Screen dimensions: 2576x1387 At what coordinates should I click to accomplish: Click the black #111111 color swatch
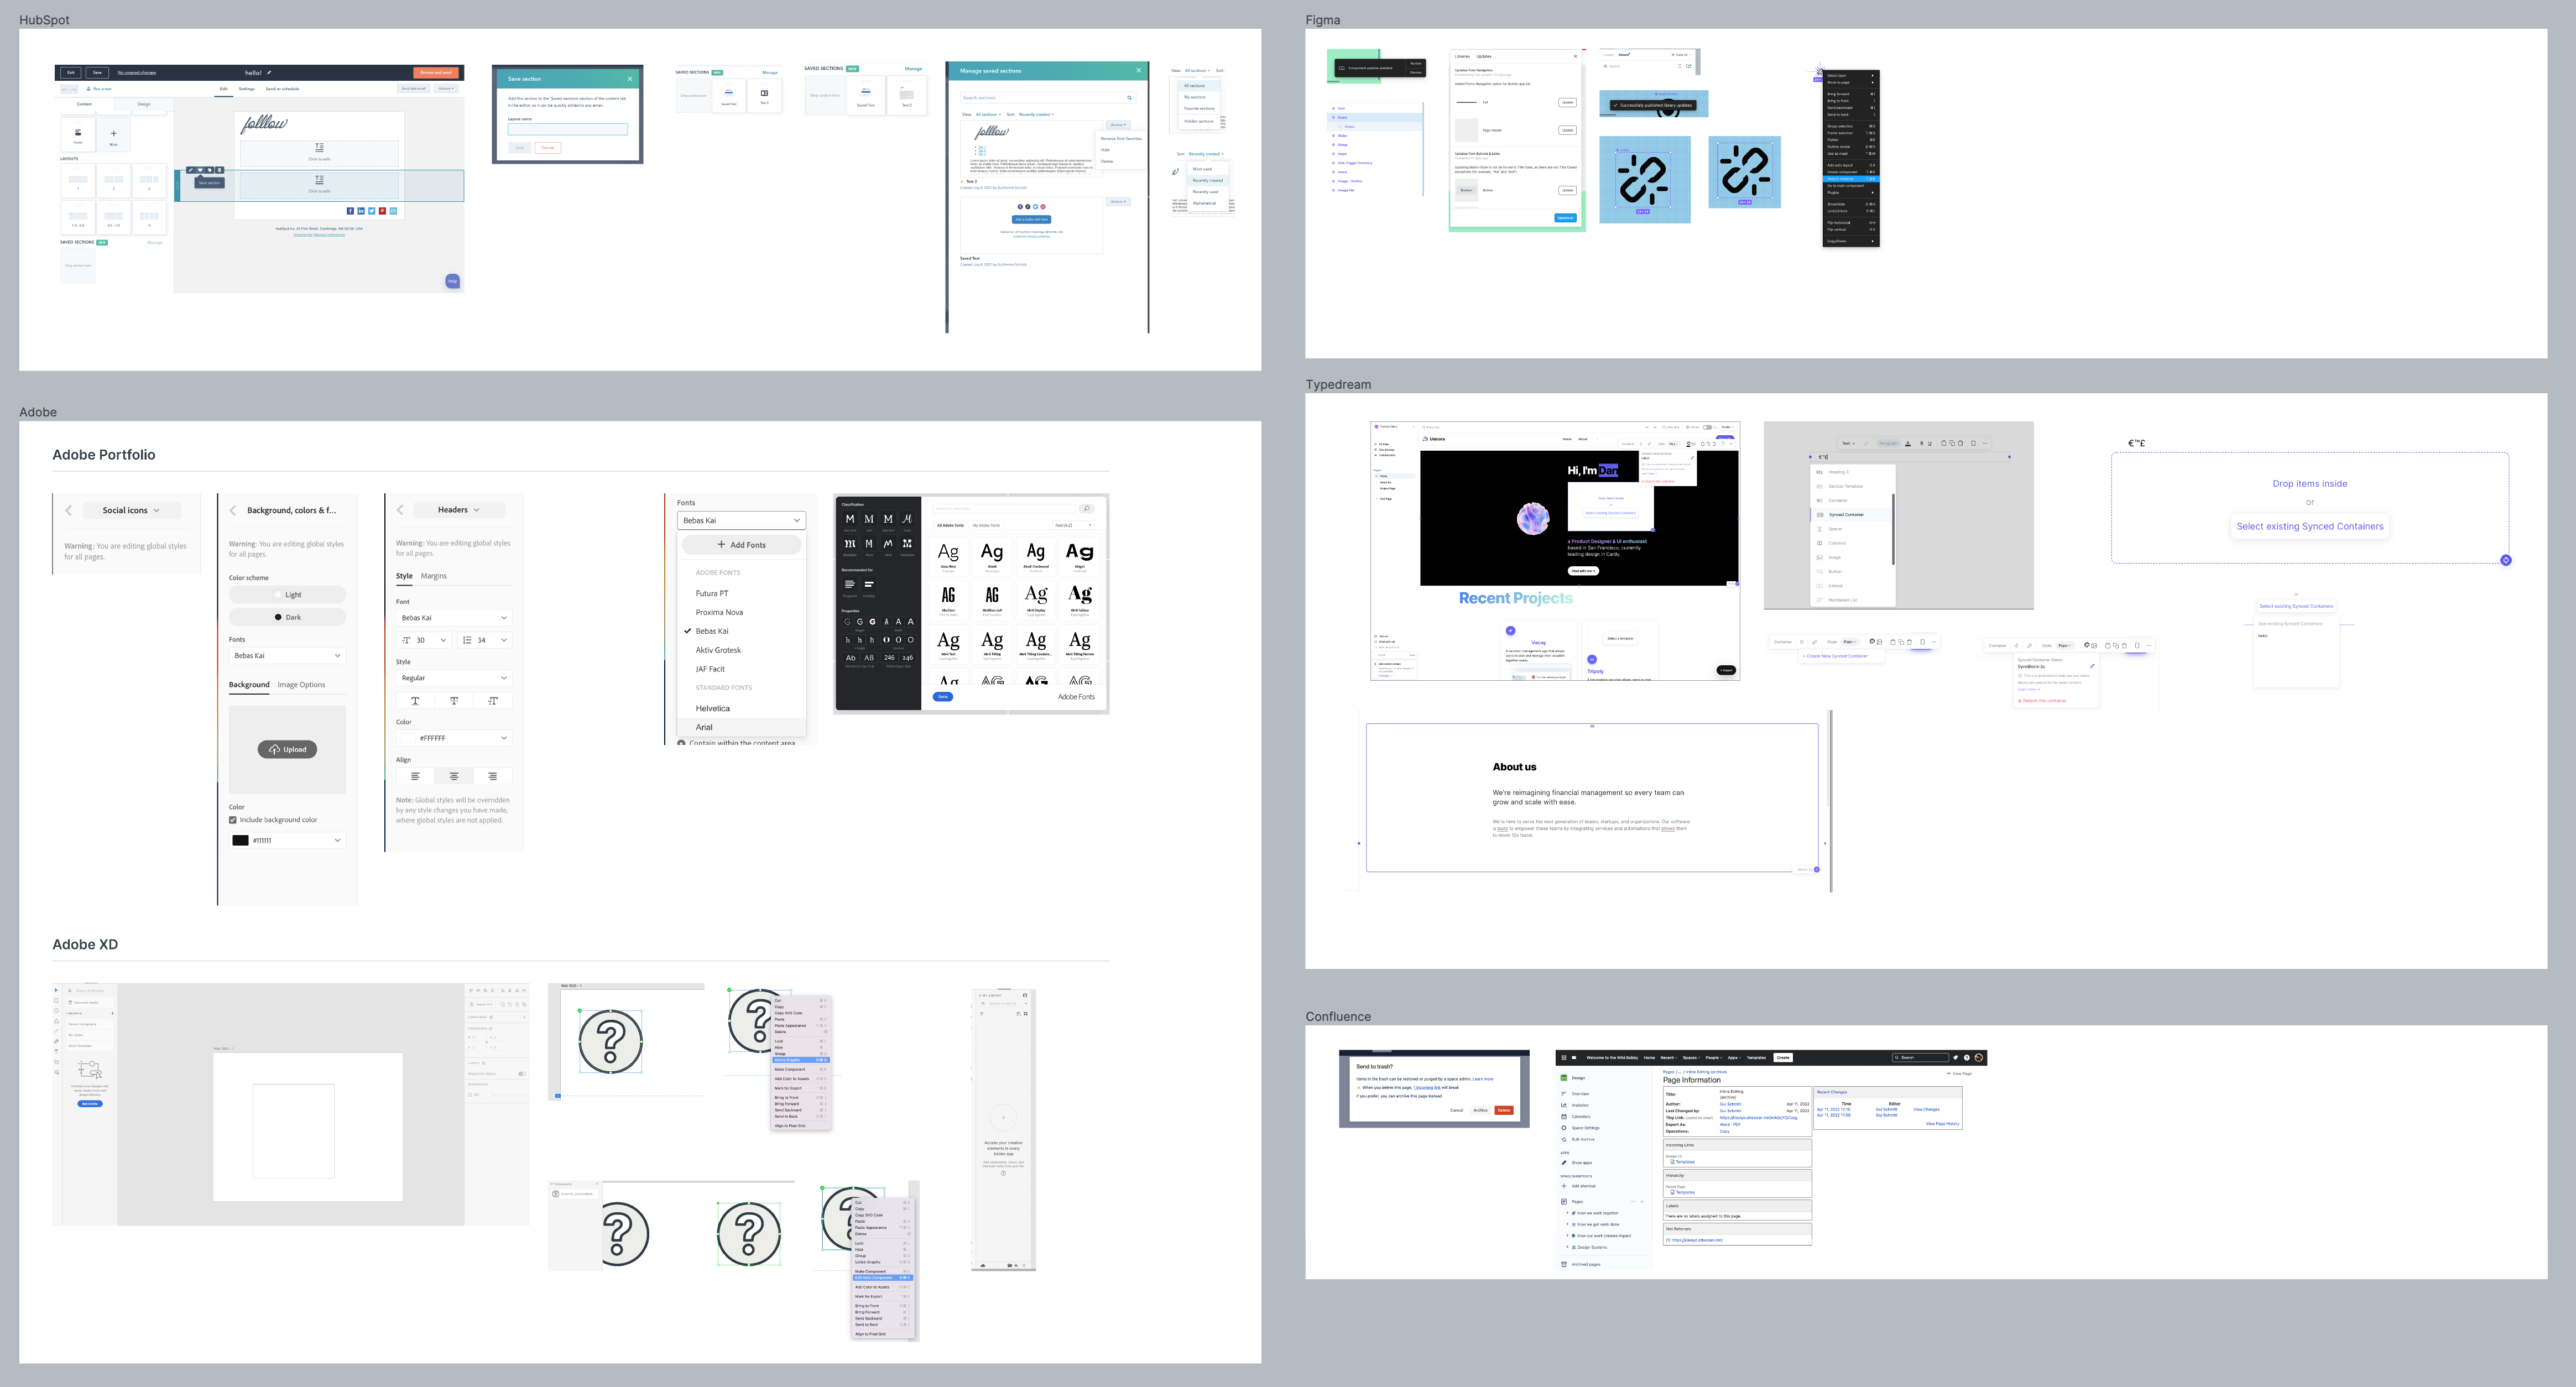[241, 840]
